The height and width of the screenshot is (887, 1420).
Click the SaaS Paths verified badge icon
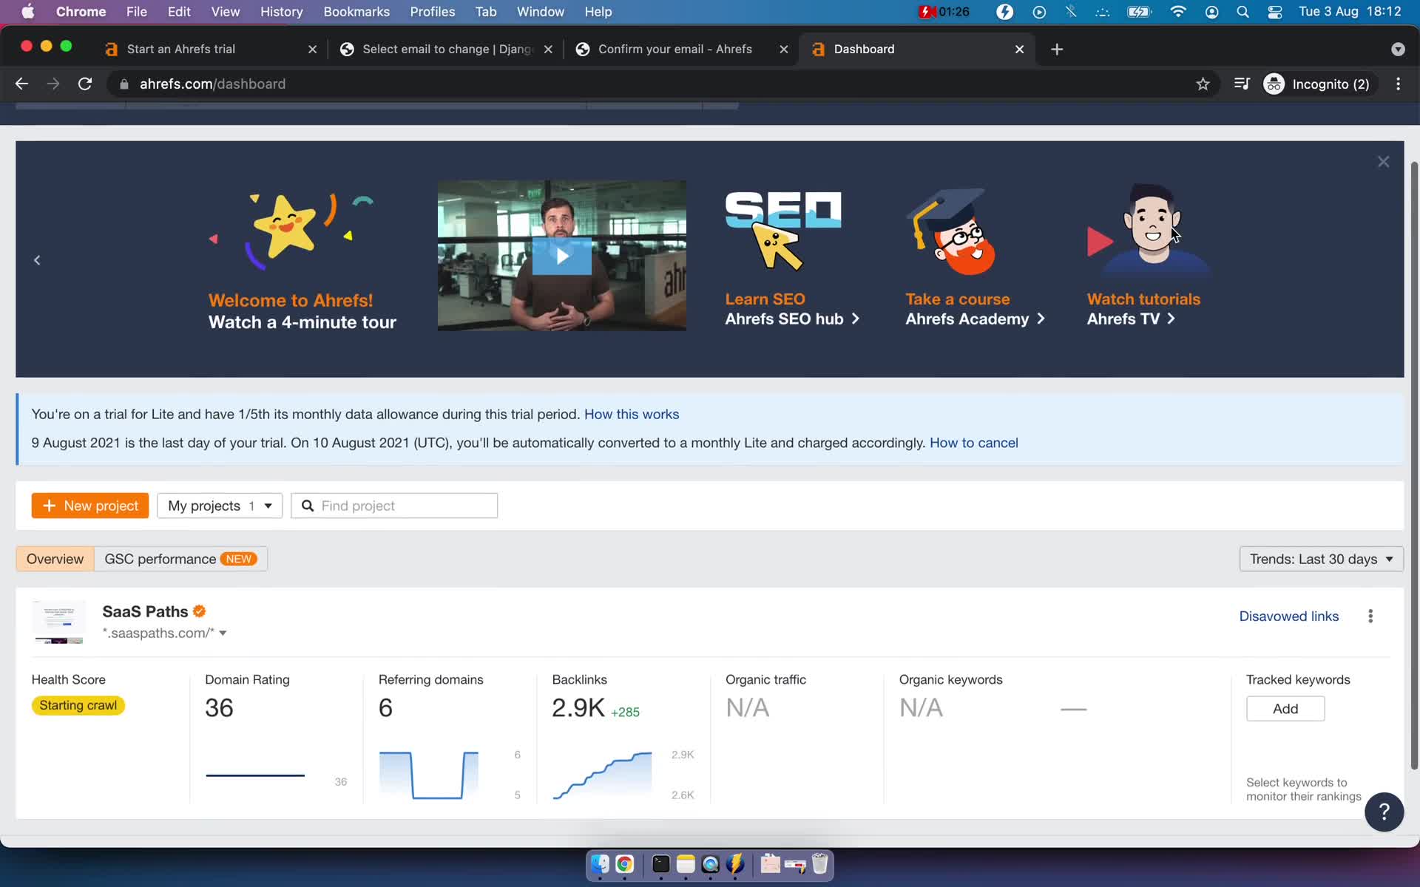(200, 611)
